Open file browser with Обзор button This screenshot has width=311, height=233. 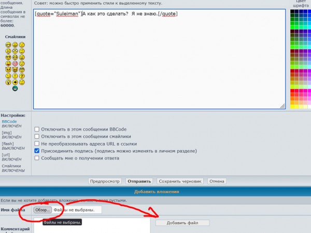click(43, 210)
